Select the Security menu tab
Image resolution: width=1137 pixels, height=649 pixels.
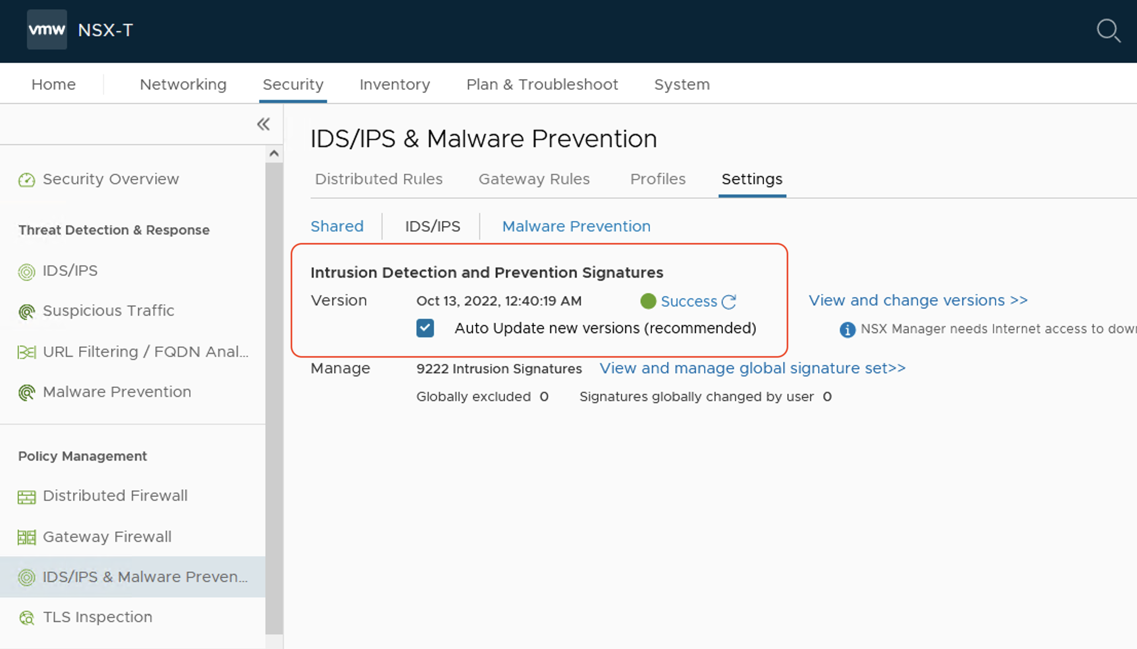coord(293,84)
